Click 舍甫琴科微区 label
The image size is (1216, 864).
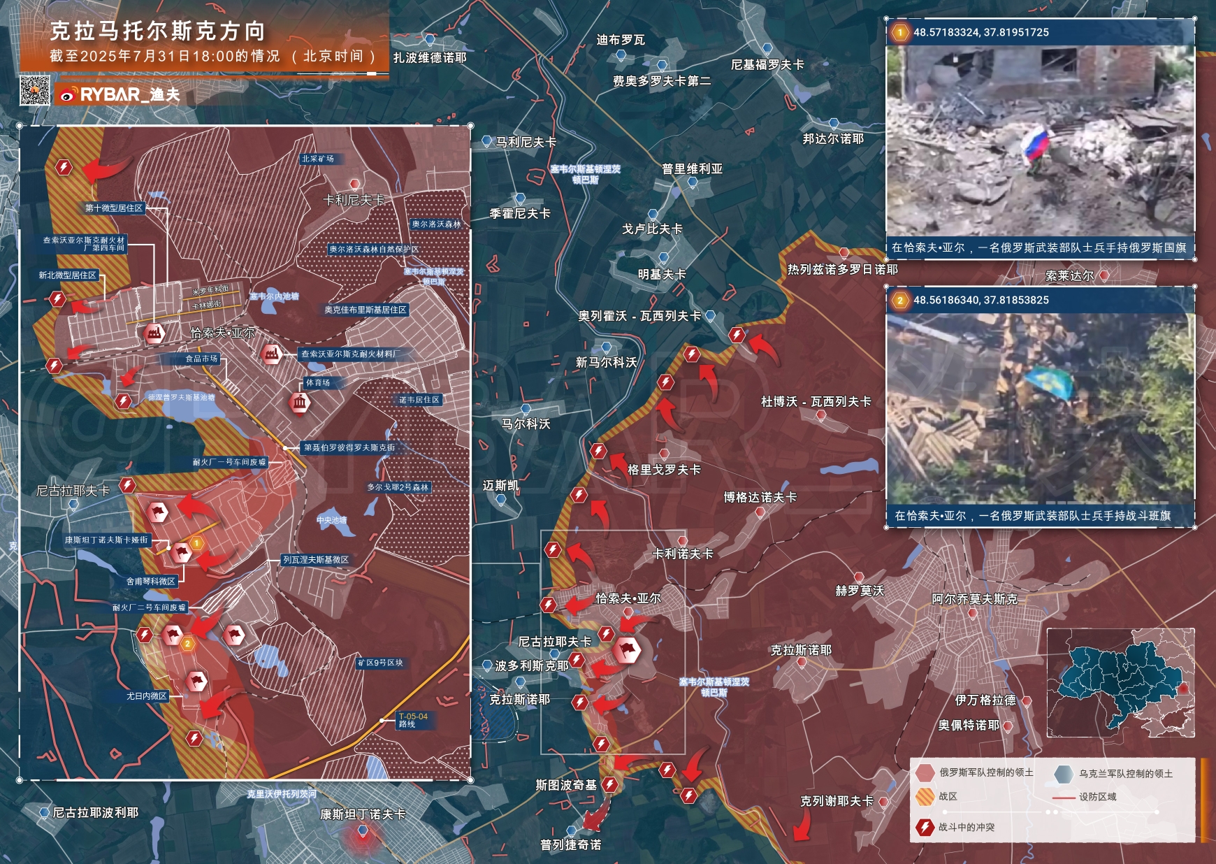pyautogui.click(x=150, y=582)
